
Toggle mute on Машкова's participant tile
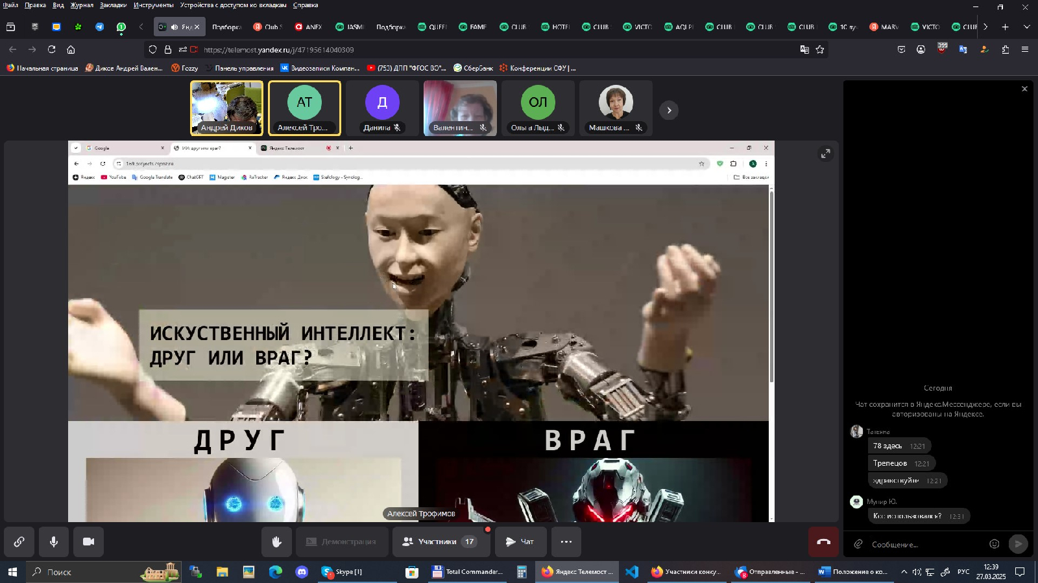[x=638, y=128]
